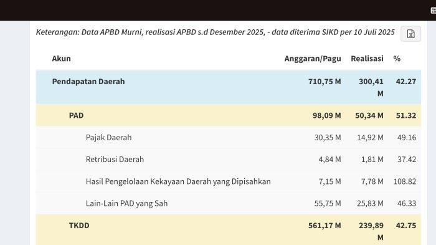Click the Keterangan data note text
The width and height of the screenshot is (436, 245).
click(216, 32)
